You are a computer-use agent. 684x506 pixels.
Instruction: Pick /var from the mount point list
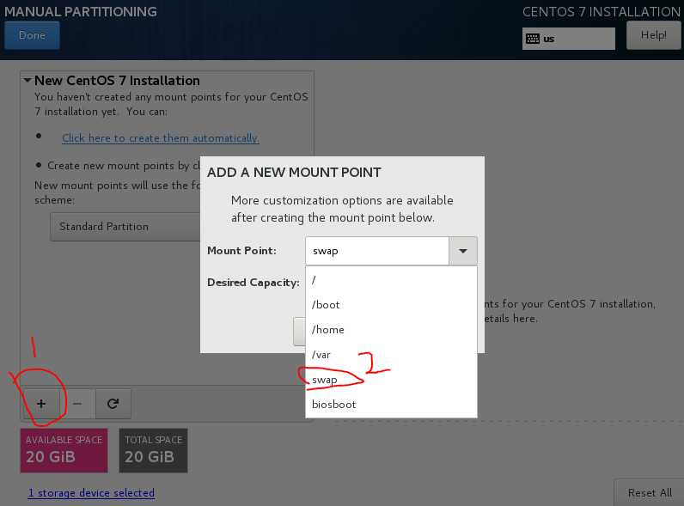pyautogui.click(x=391, y=355)
